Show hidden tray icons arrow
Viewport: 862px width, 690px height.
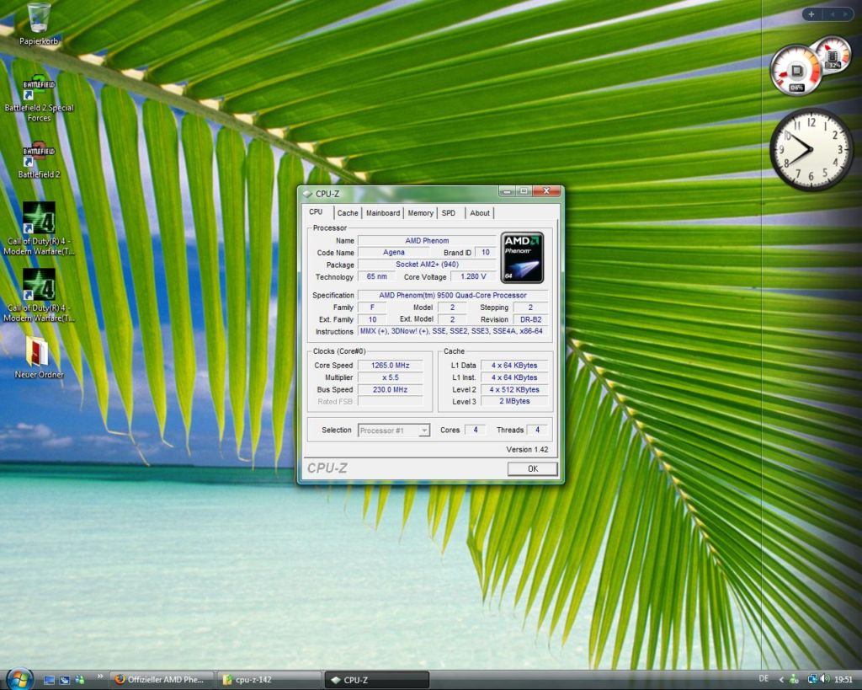tap(781, 680)
